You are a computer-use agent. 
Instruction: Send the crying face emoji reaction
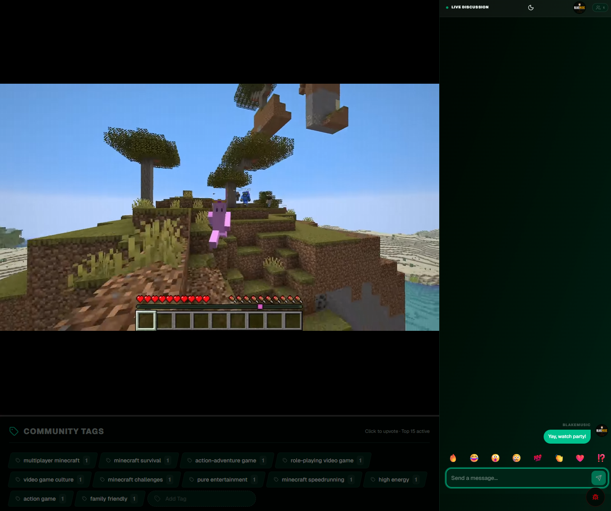(x=516, y=458)
